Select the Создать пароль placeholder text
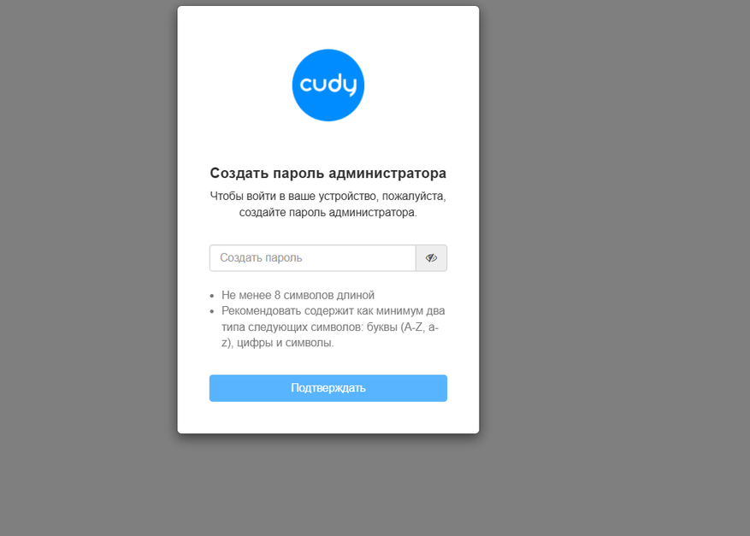 [x=261, y=257]
